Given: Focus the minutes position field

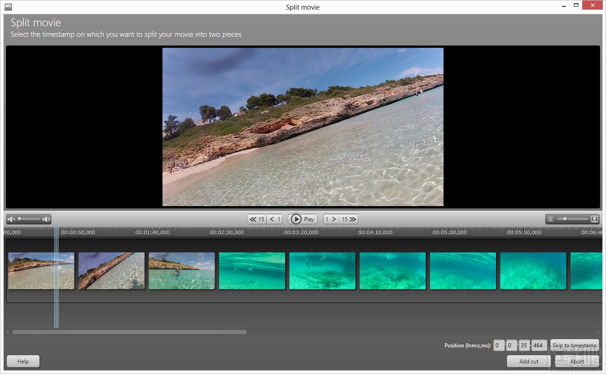Looking at the screenshot, I should 512,345.
